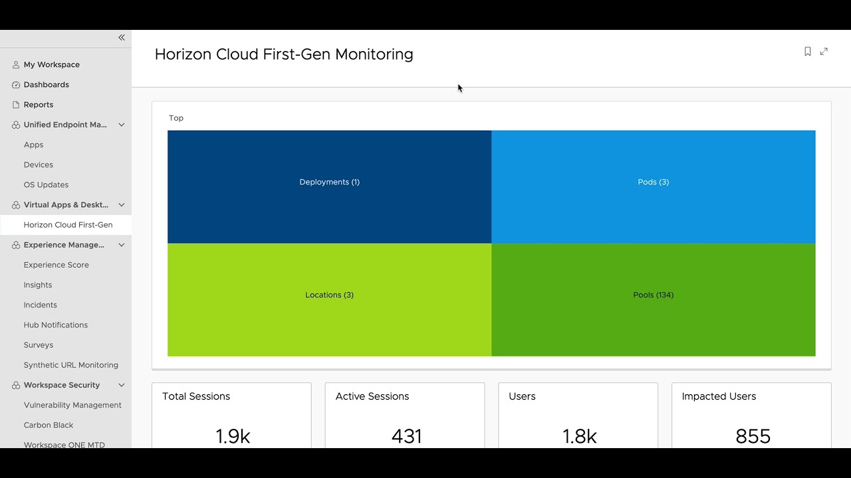Click the Virtual Apps & Desktops section icon

coord(16,204)
